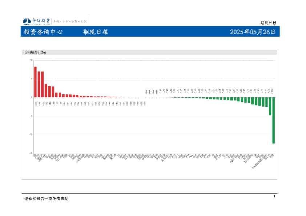
Task: Click the date 2025年05月26日
Action: tap(253, 32)
